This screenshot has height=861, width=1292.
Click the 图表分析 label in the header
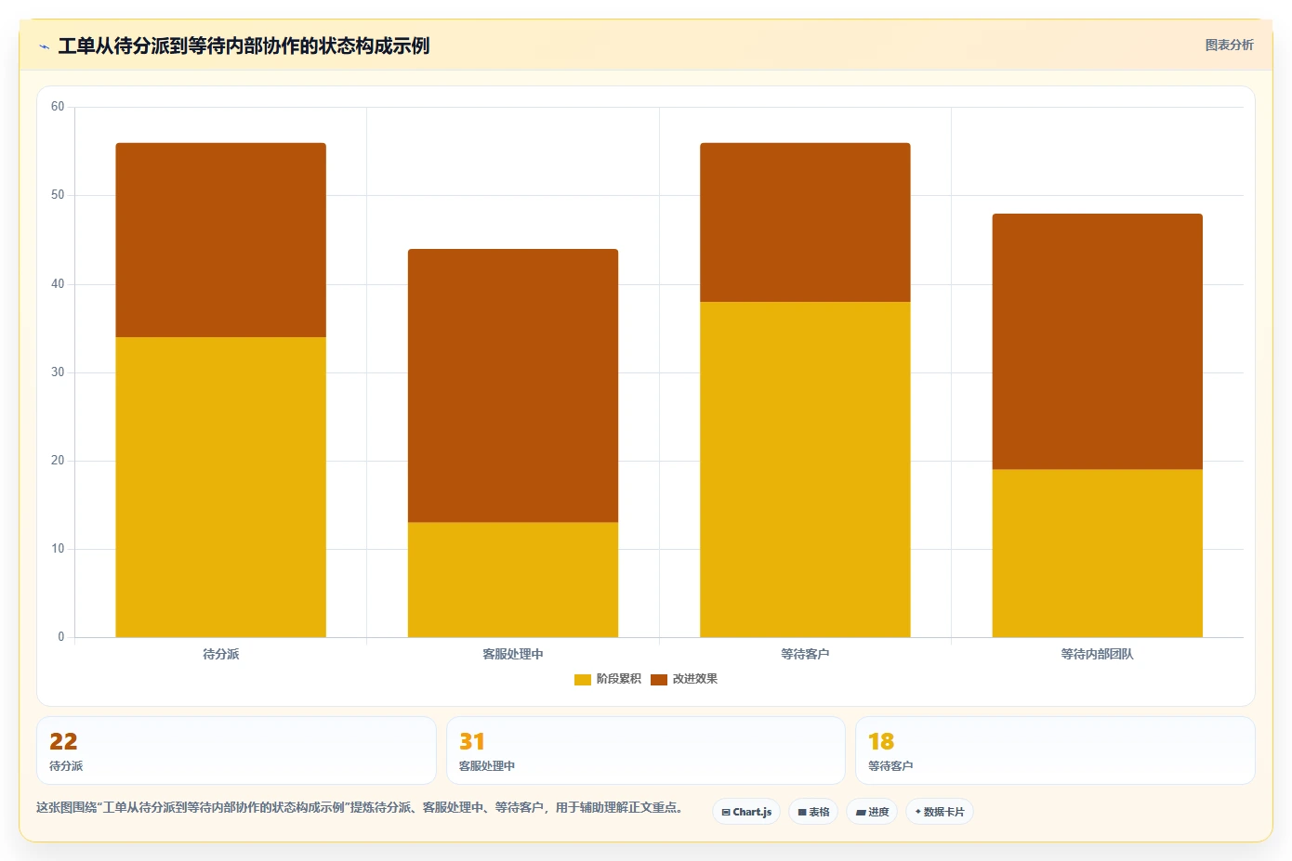[1229, 45]
